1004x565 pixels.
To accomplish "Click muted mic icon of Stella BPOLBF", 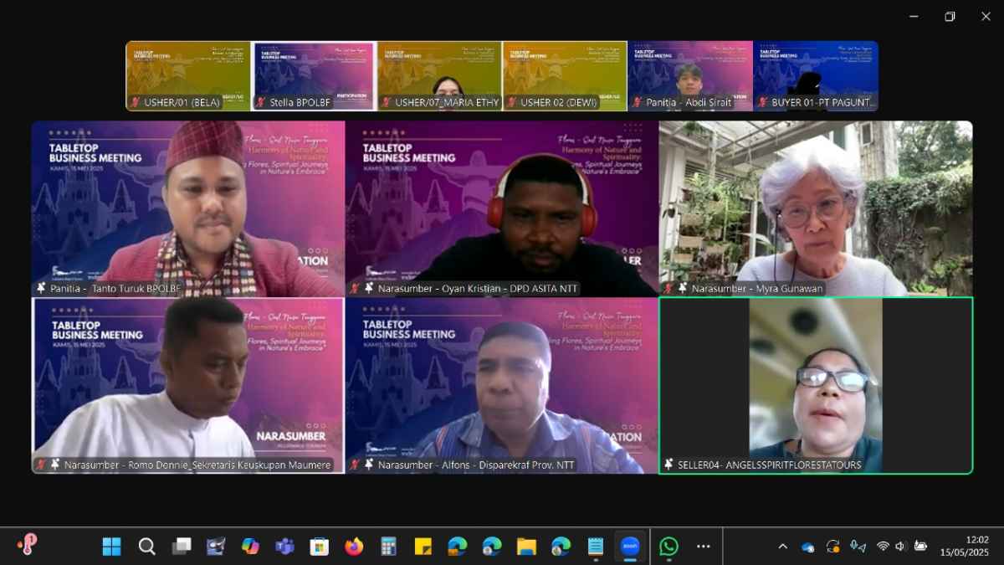I will click(261, 102).
